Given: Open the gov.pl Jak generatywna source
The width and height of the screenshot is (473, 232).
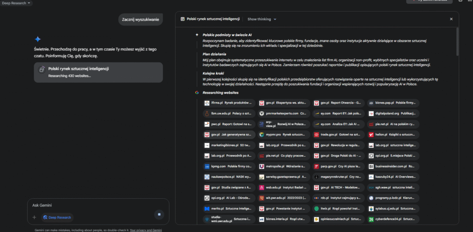Looking at the screenshot, I should pyautogui.click(x=229, y=134).
